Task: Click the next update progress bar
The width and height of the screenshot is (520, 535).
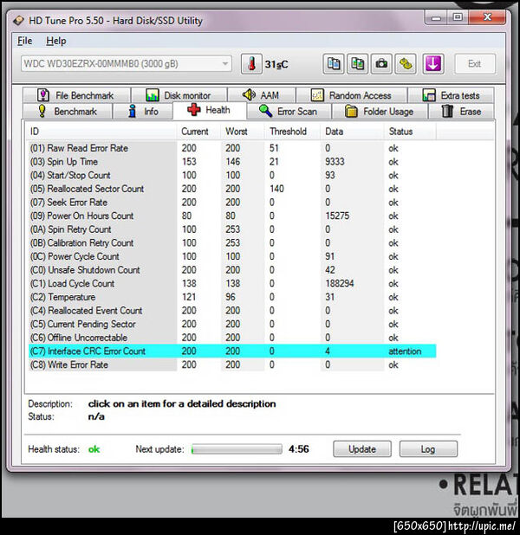Action: point(237,449)
